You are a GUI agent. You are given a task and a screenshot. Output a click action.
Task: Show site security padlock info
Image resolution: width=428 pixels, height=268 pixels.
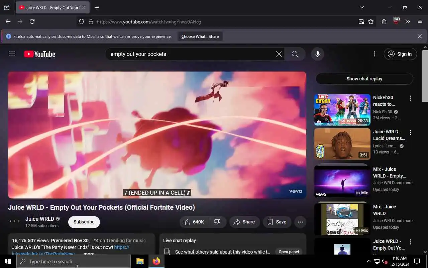click(x=91, y=21)
